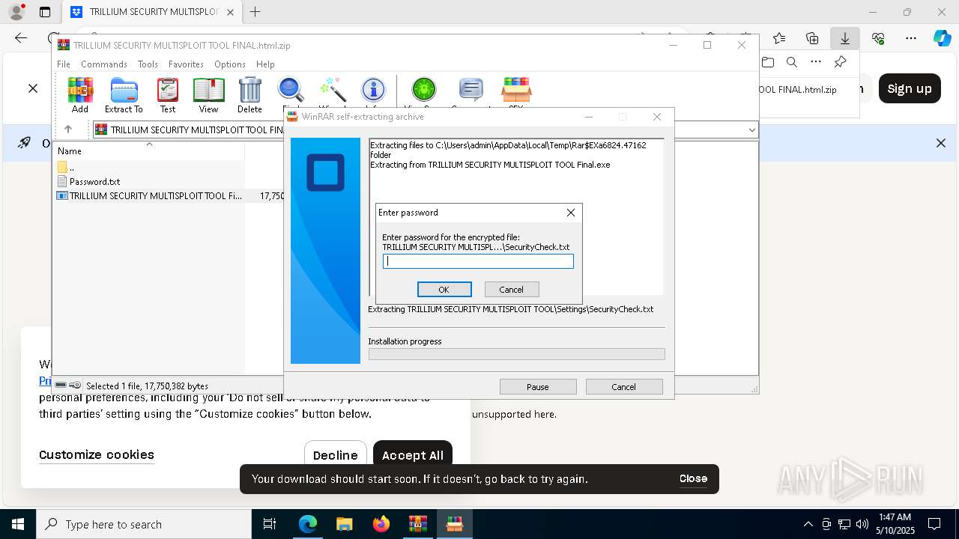The image size is (959, 539).
Task: Click the Sign up button
Action: [910, 88]
